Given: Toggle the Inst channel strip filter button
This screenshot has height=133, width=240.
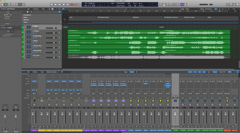Looking at the screenshot, I should tap(195, 72).
